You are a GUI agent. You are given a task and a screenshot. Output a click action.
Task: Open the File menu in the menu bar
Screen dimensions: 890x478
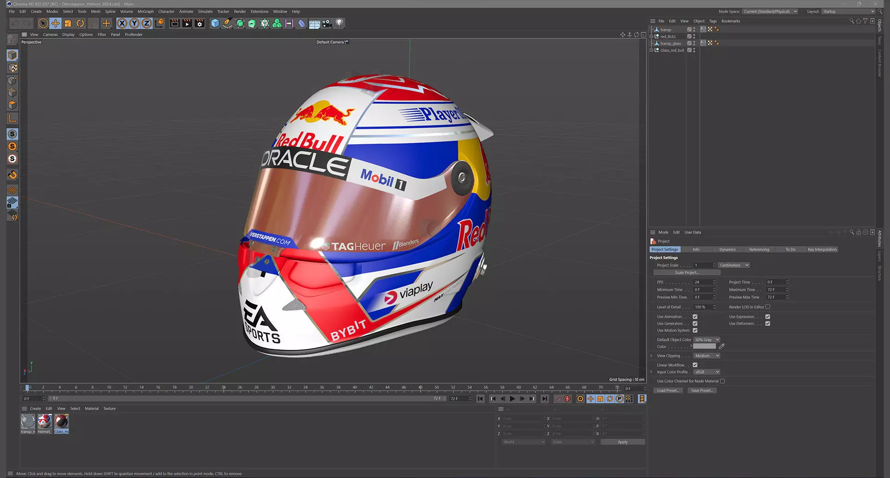click(x=12, y=12)
